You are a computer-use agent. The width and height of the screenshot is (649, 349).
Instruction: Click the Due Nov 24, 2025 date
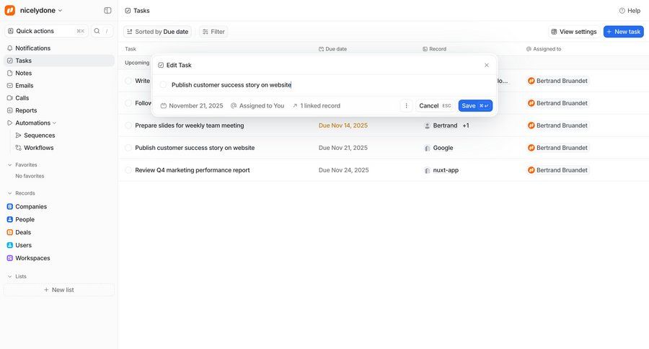[x=343, y=170]
